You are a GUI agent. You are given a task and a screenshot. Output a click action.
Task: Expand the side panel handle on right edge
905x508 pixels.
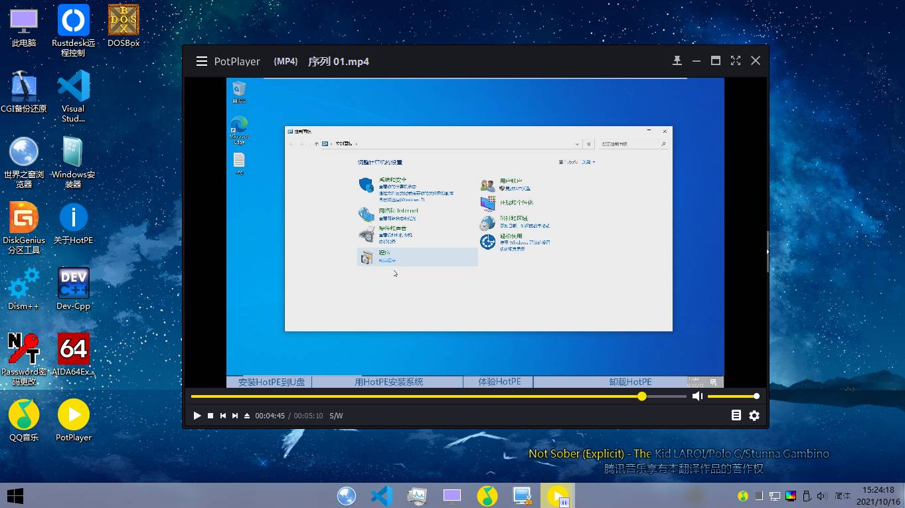(768, 252)
